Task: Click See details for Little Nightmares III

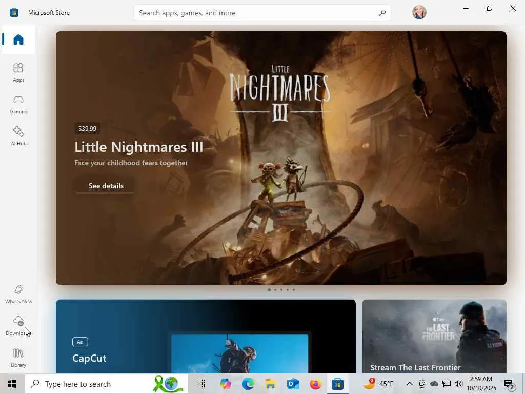Action: click(105, 186)
